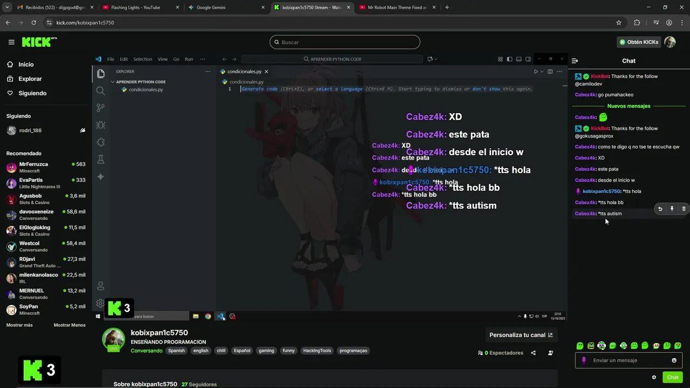
Task: Switch to Google Gemini tab
Action: tap(226, 8)
